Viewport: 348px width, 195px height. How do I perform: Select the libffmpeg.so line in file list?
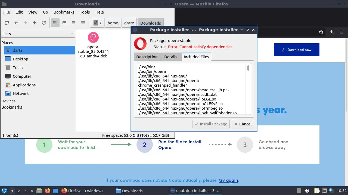(180, 108)
